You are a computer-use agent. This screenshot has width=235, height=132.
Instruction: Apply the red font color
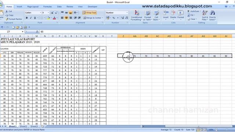[54, 18]
